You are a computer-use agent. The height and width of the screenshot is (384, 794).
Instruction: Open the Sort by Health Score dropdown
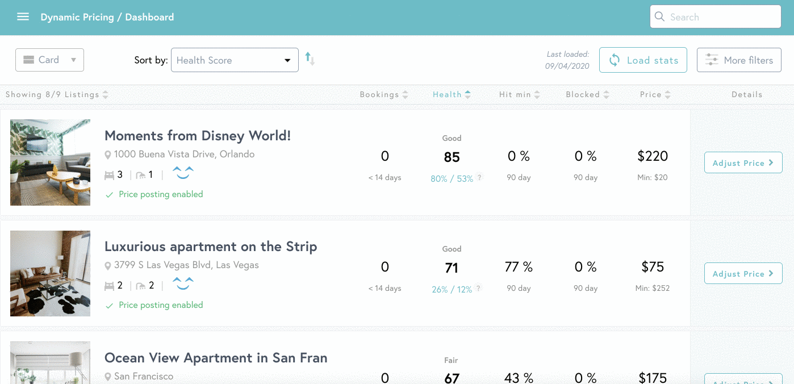coord(235,60)
